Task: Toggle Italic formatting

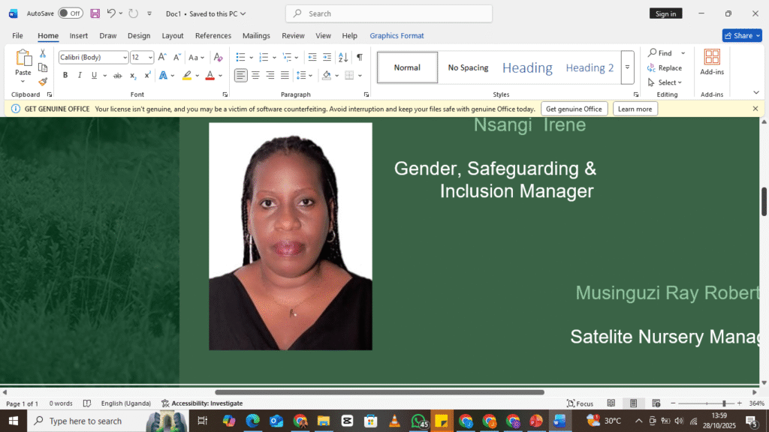Action: (80, 75)
